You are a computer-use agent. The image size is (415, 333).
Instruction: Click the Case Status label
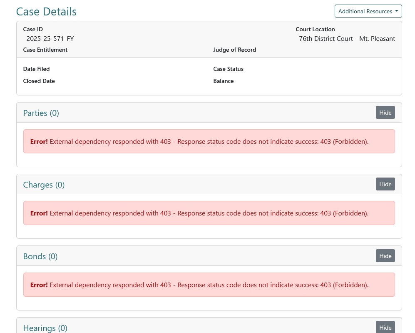point(228,69)
